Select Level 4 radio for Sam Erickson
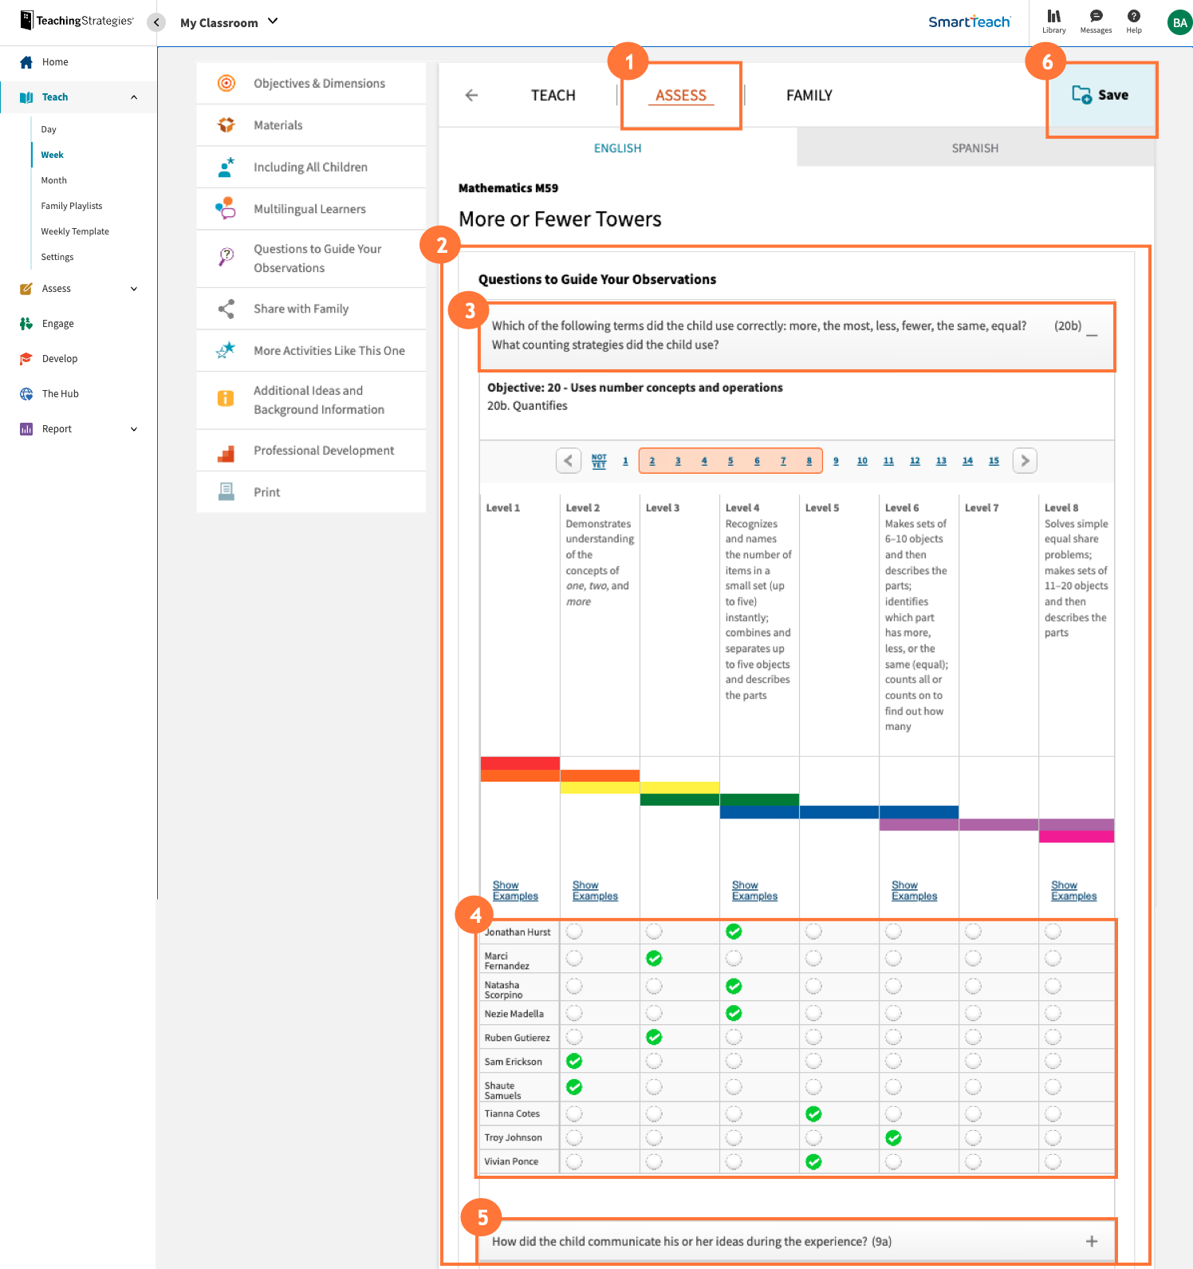Screen dimensions: 1193x1269 coord(734,1061)
